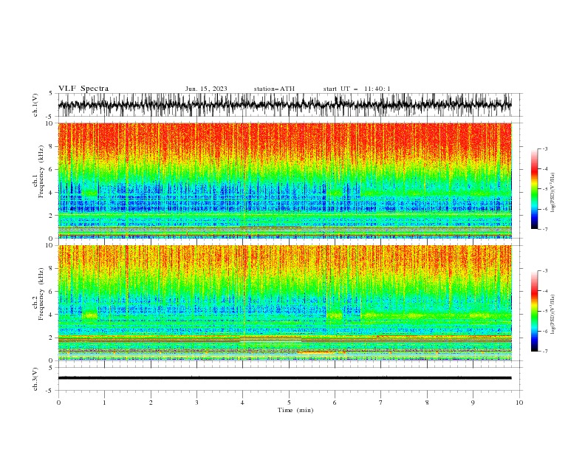
Task: Click the time axis tick label "7"
Action: tap(381, 403)
